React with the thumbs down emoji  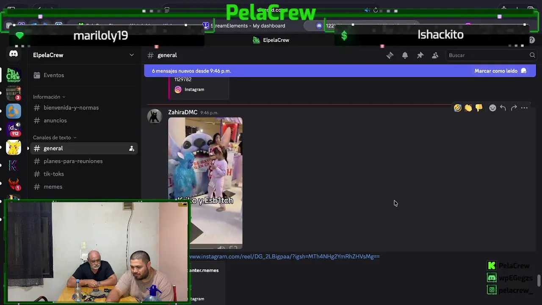click(479, 108)
